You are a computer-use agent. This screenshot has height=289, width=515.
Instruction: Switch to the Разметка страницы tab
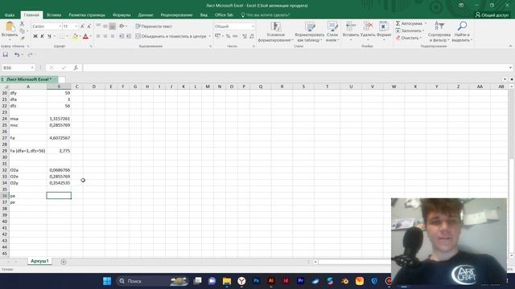(87, 15)
